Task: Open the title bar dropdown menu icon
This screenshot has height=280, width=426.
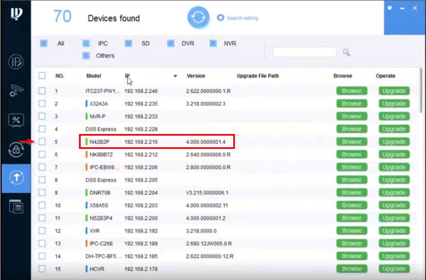Action: tap(390, 8)
